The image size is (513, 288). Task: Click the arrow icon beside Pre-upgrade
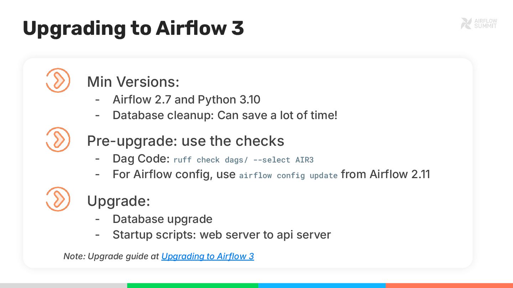click(x=58, y=140)
